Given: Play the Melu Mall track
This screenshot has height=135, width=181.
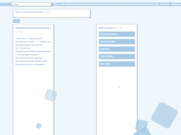Looking at the screenshot, I should 117,64.
